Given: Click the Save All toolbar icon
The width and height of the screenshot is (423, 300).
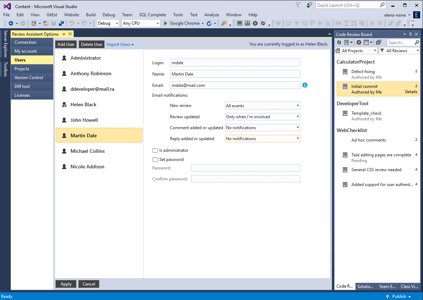Looking at the screenshot, I should tap(61, 23).
